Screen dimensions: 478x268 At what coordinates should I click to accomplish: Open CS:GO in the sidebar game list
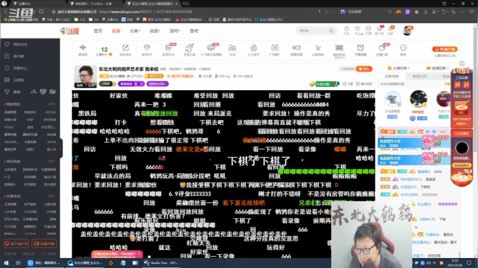(x=9, y=127)
